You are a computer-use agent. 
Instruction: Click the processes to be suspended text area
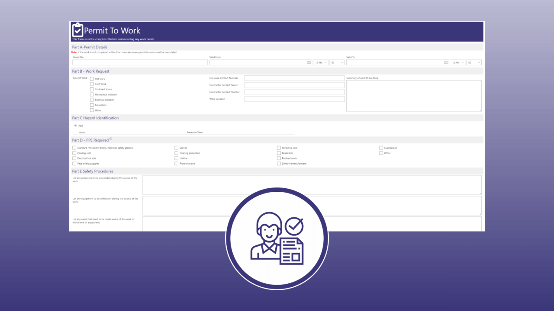point(312,185)
